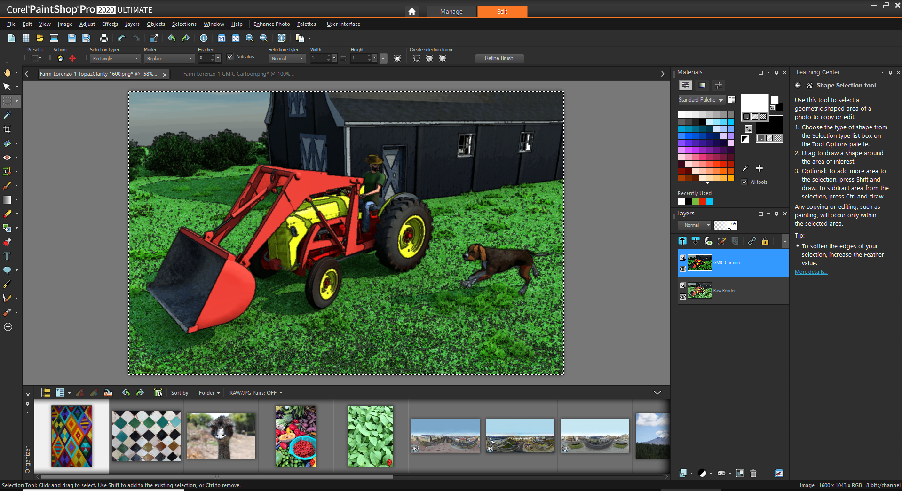Screen dimensions: 902x491
Task: Toggle the layer link icon
Action: (x=752, y=241)
